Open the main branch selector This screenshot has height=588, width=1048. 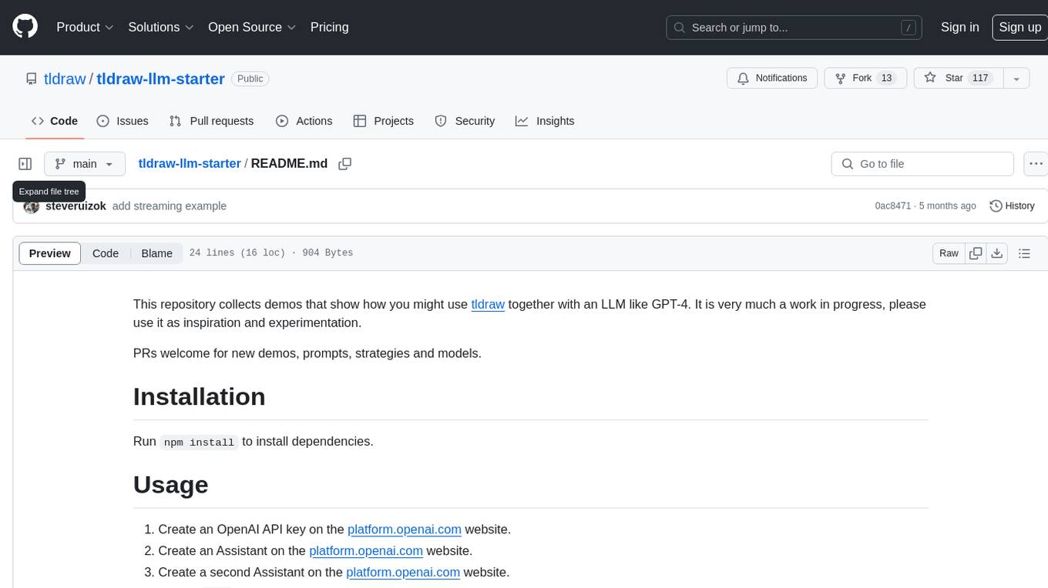click(x=84, y=164)
